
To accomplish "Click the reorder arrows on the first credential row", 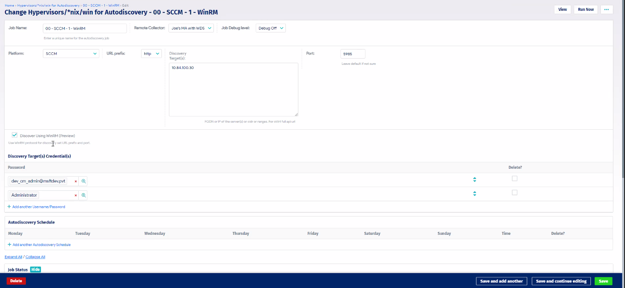I will point(474,179).
